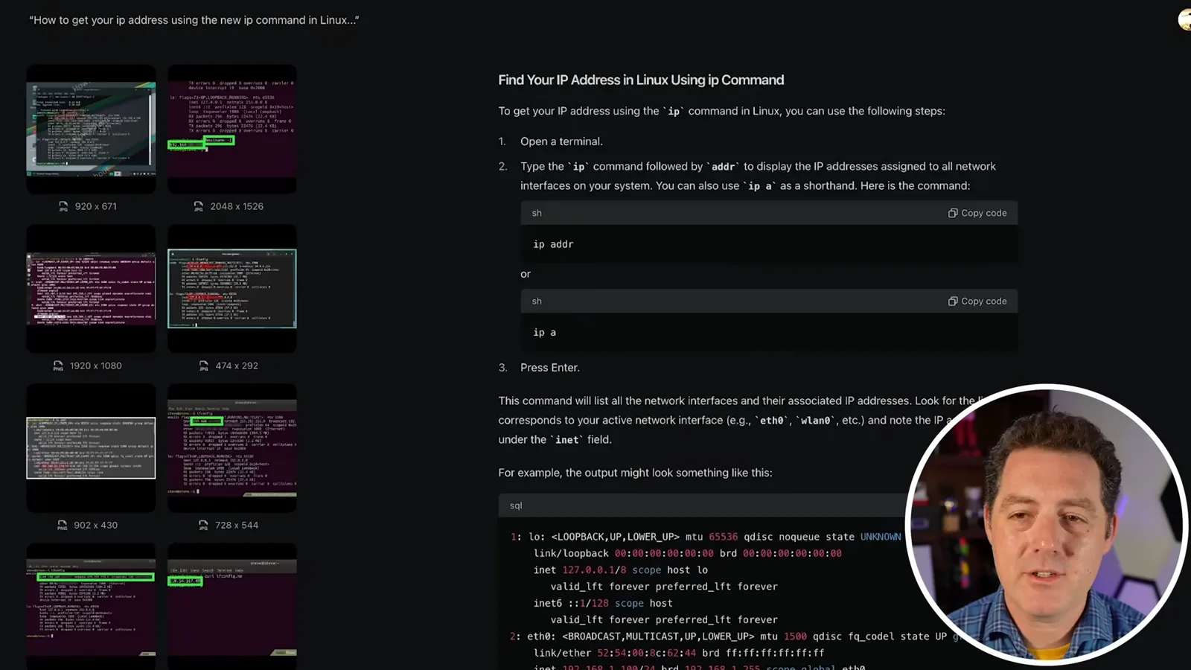Open the 920 x 671 image thumbnail
Image resolution: width=1191 pixels, height=670 pixels.
click(x=91, y=129)
